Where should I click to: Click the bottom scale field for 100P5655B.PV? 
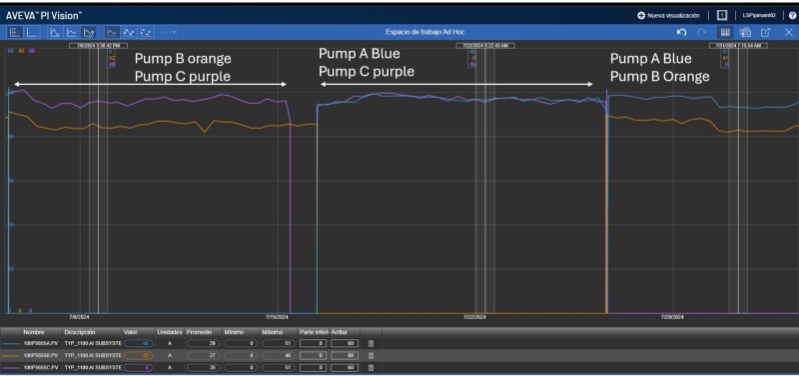pyautogui.click(x=314, y=356)
